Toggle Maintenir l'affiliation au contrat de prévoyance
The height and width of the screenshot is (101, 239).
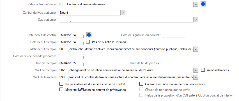(x=61, y=89)
